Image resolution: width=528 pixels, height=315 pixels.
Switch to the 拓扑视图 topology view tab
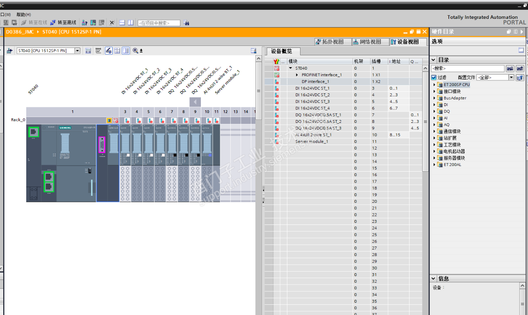coord(333,42)
